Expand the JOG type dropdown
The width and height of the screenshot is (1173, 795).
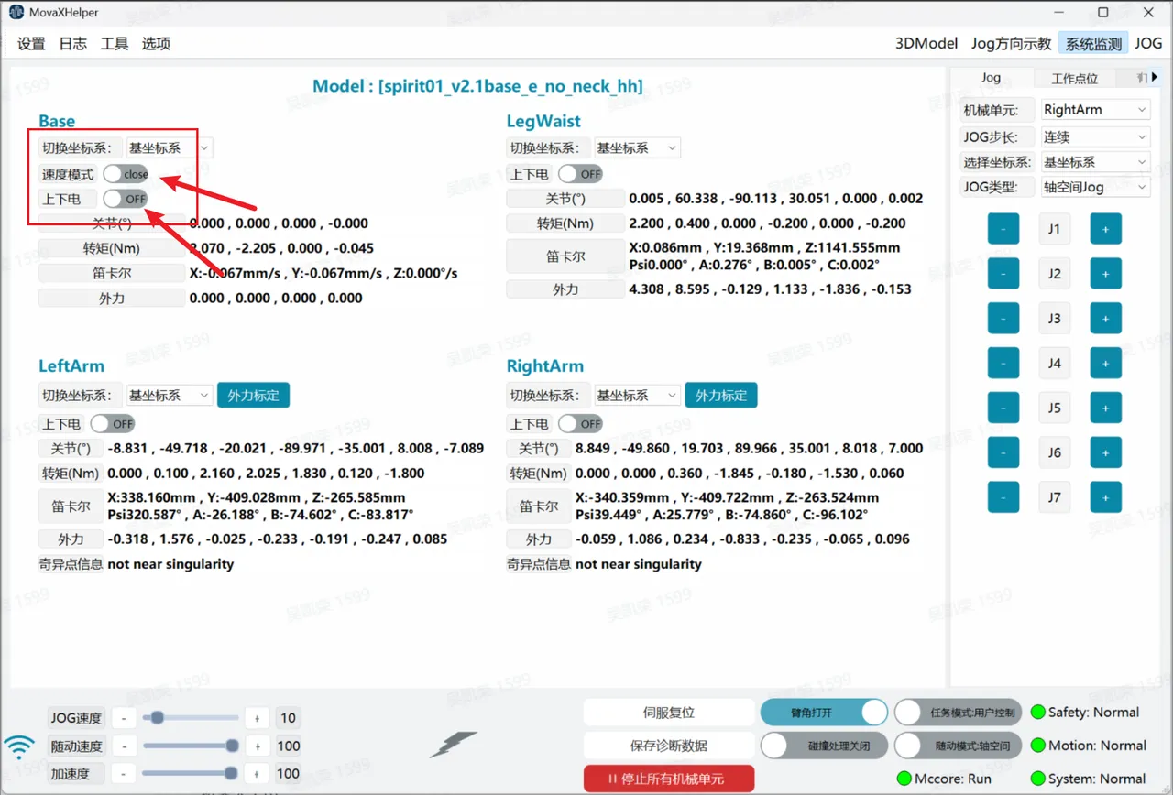[1094, 187]
